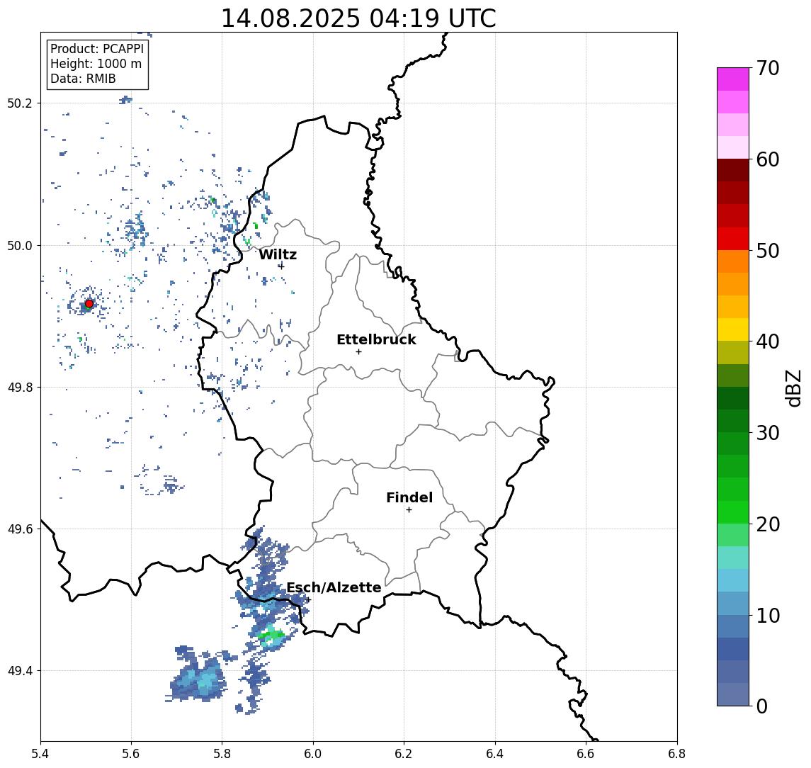Click the longitude axis label '5.8'
The width and height of the screenshot is (811, 768).
click(222, 754)
